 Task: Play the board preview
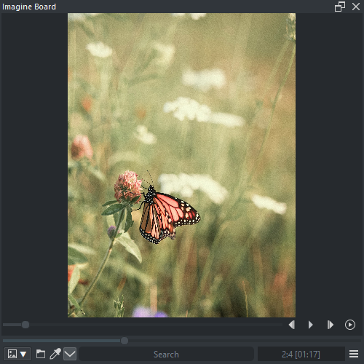pyautogui.click(x=310, y=325)
